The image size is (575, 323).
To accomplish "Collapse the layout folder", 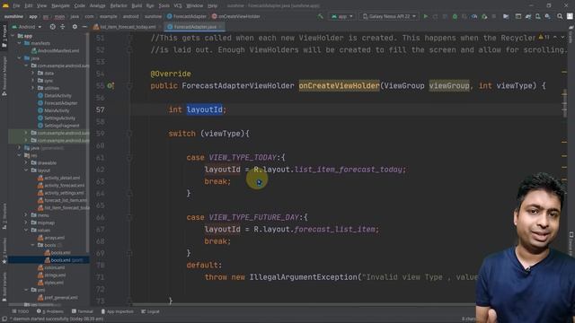I will [x=26, y=170].
